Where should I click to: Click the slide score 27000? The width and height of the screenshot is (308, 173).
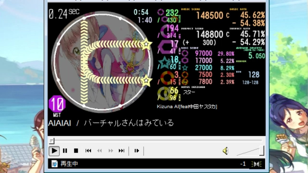click(203, 68)
